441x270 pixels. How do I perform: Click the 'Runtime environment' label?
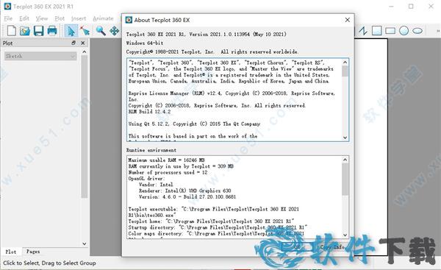click(x=151, y=150)
